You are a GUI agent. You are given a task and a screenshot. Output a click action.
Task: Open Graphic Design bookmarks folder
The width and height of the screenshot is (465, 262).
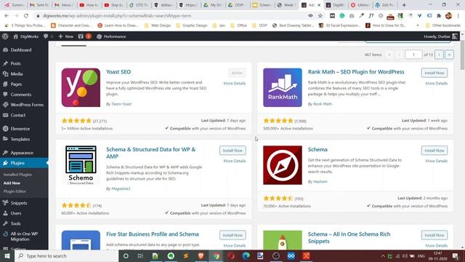coord(192,25)
